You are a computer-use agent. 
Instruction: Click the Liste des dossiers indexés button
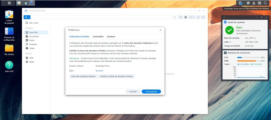[x=83, y=76]
